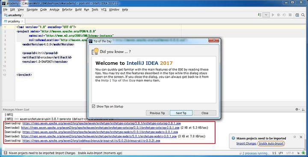Image resolution: width=308 pixels, height=157 pixels.
Task: Click the xml version declaration line
Action: coord(46,27)
